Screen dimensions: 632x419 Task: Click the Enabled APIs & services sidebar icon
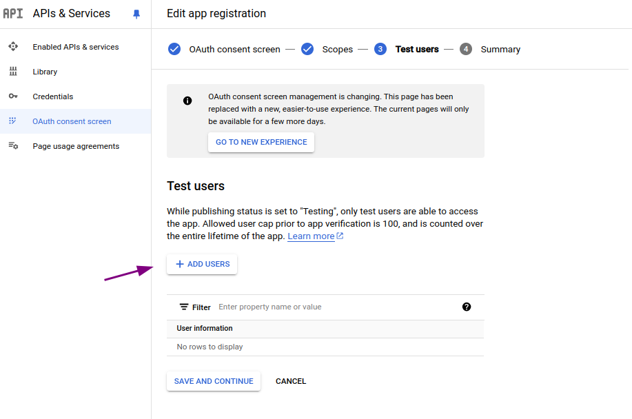click(12, 47)
